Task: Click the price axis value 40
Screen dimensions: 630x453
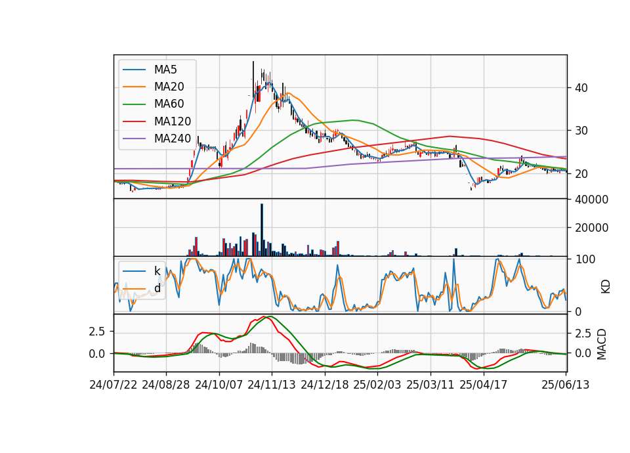Action: (581, 88)
